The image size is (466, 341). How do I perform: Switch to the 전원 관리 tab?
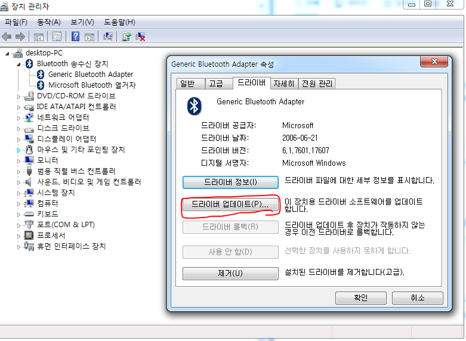click(317, 84)
